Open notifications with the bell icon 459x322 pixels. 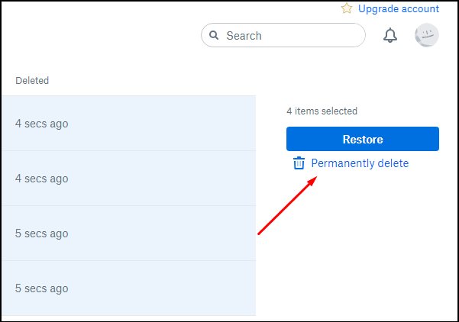[390, 36]
